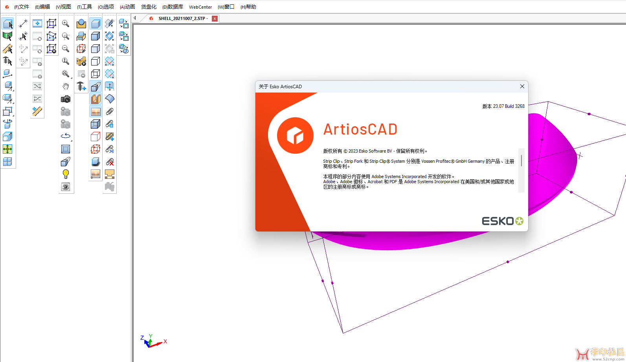The image size is (626, 362).
Task: Select the Zoom In magnifier tool
Action: [x=66, y=24]
